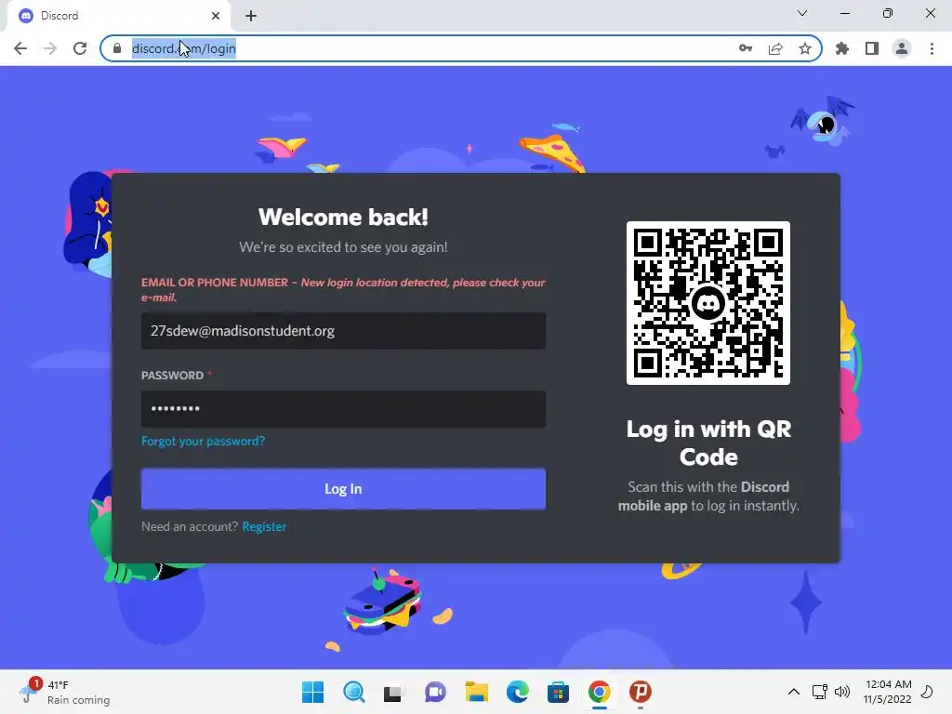
Task: Click "Welcome back!" heading
Action: click(343, 217)
